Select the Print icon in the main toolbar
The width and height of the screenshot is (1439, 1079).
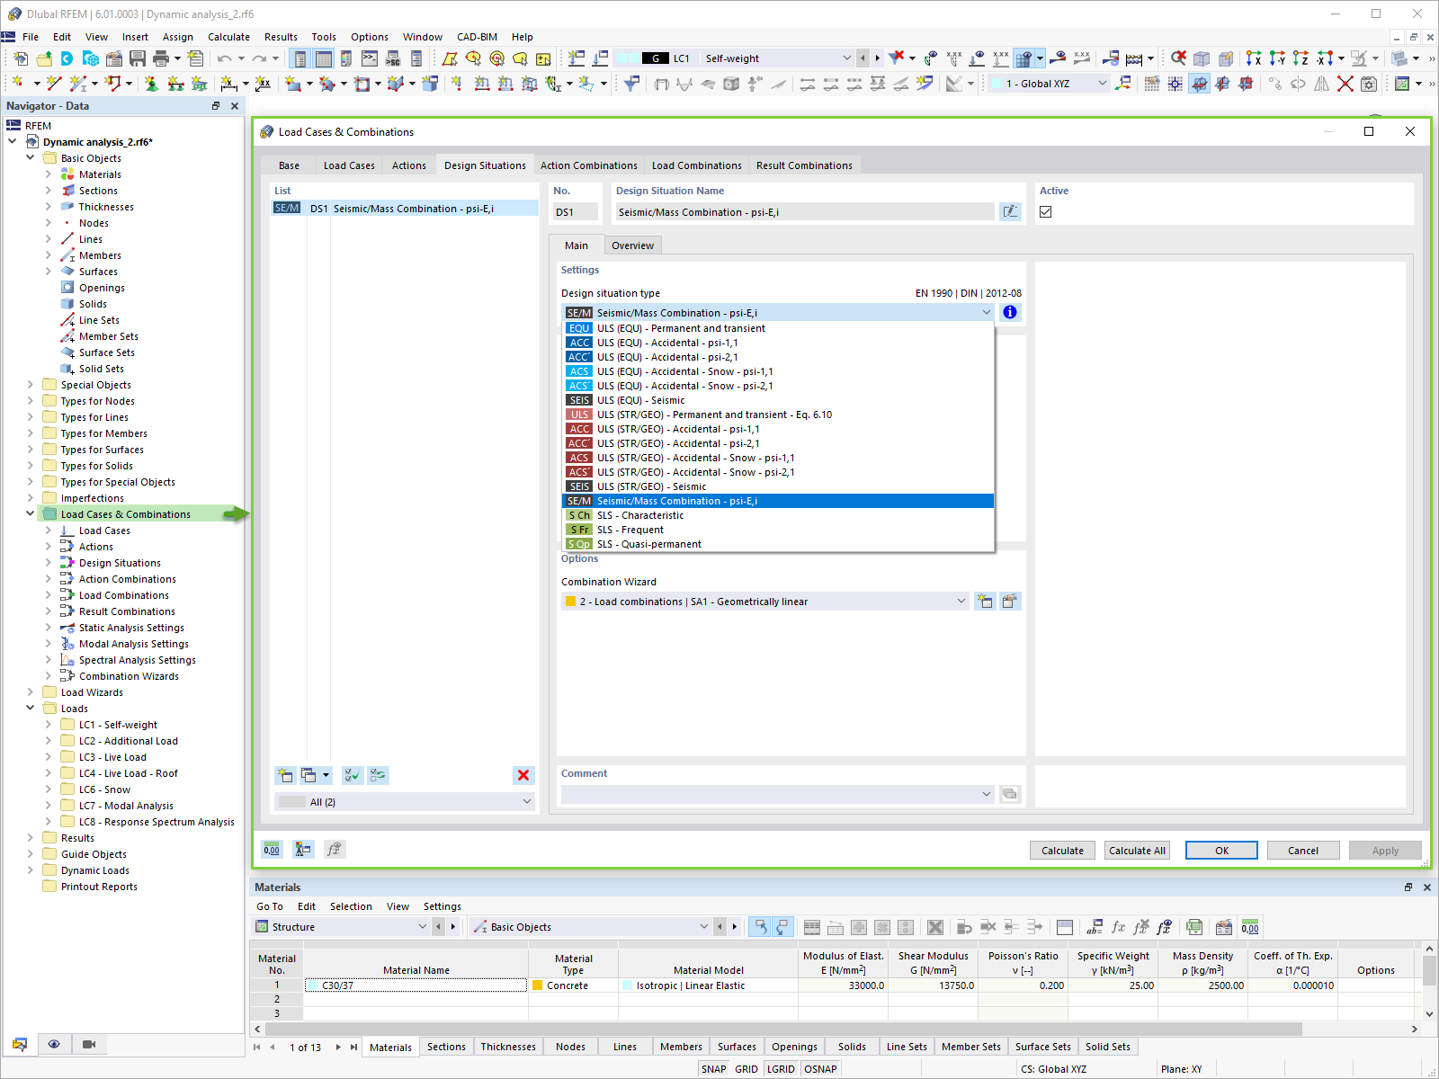click(x=162, y=58)
